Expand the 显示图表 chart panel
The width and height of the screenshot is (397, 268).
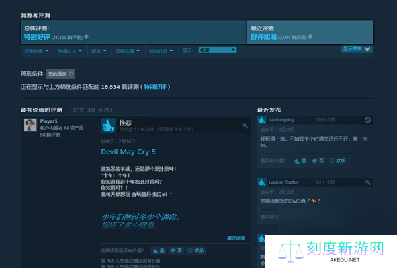357,49
